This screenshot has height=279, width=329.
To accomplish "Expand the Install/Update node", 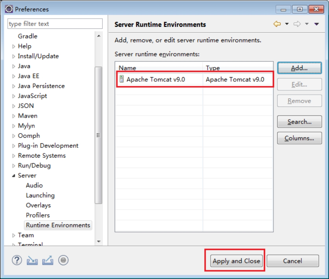I will click(14, 56).
